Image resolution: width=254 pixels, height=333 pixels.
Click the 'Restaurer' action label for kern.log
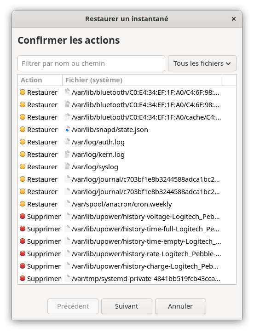click(42, 155)
